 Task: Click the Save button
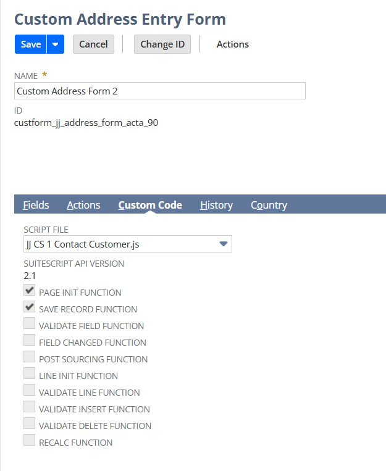point(31,44)
